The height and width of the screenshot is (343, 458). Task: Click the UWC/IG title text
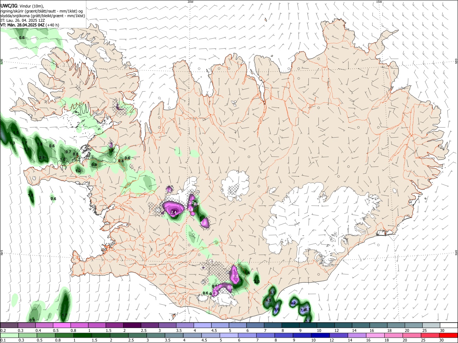tap(9, 6)
